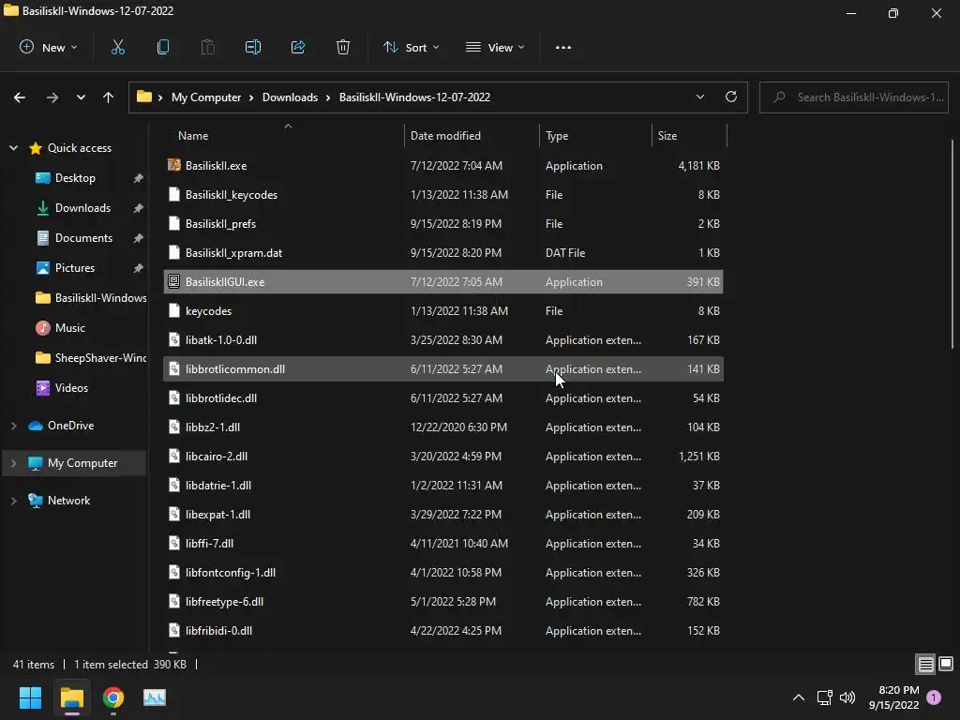Select the BasiliskII_keycodes file

(x=443, y=194)
